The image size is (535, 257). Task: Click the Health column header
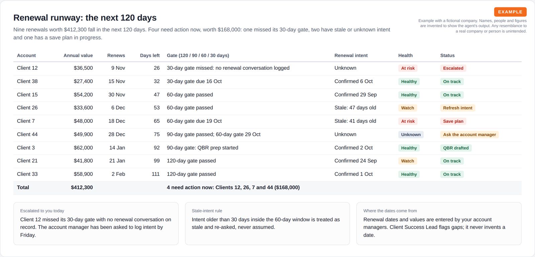[405, 55]
